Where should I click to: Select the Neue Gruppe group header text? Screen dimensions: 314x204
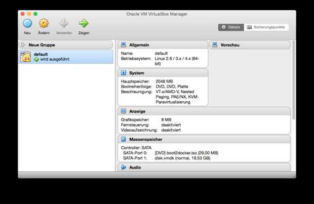tap(42, 45)
